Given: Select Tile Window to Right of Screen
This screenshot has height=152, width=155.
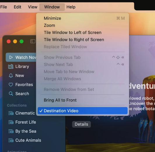Looking at the screenshot, I should point(83,40).
